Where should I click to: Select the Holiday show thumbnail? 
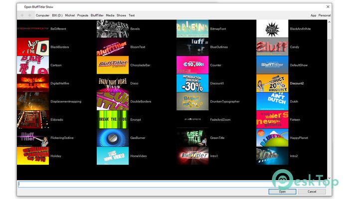[x=33, y=156]
